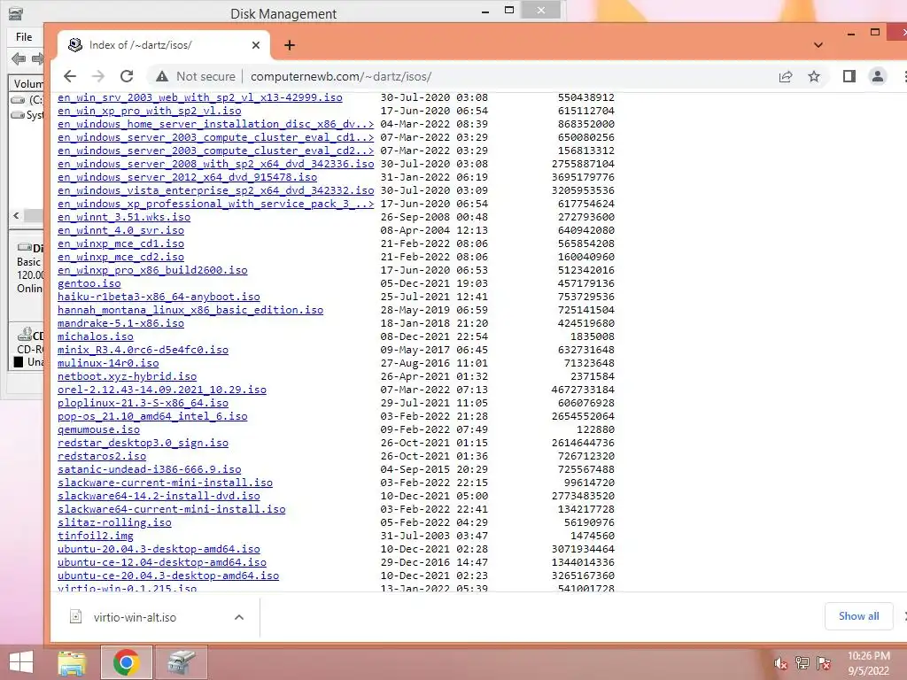Screen dimensions: 907x680
Task: Select the Index of /~dartz/isos/ tab
Action: click(164, 45)
